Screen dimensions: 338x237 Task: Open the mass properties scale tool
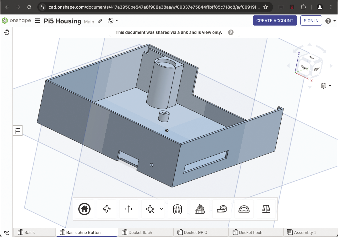click(x=266, y=209)
